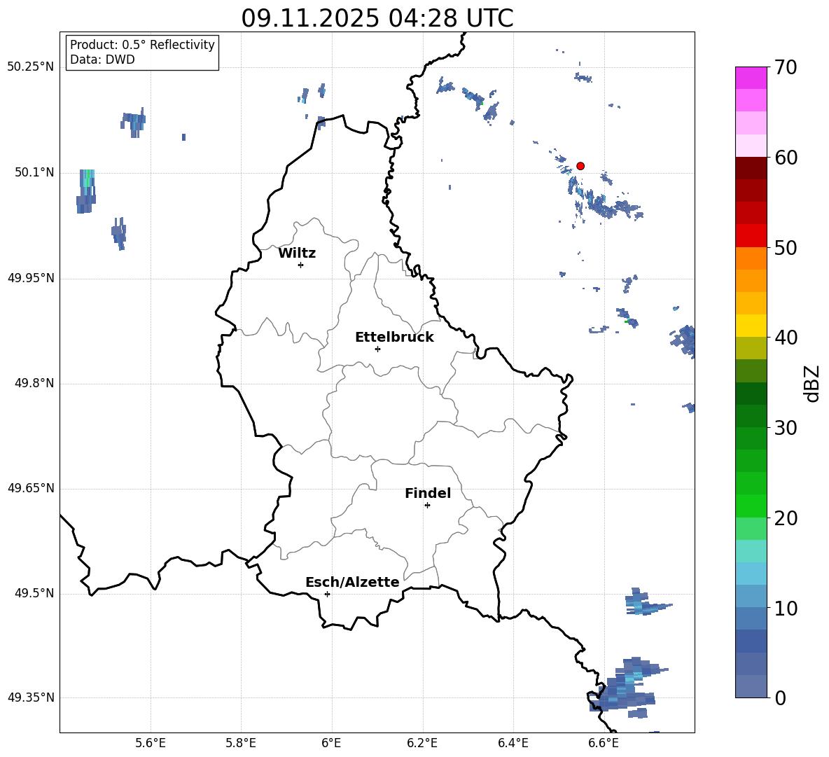
Task: Click the red dot marker on the map
Action: pos(580,166)
